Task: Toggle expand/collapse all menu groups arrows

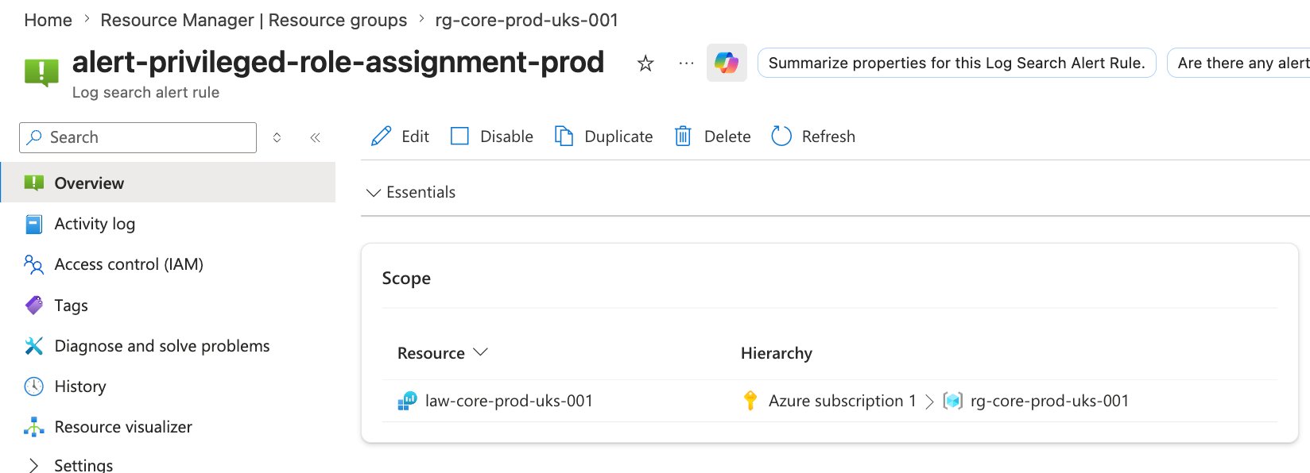Action: pyautogui.click(x=277, y=137)
